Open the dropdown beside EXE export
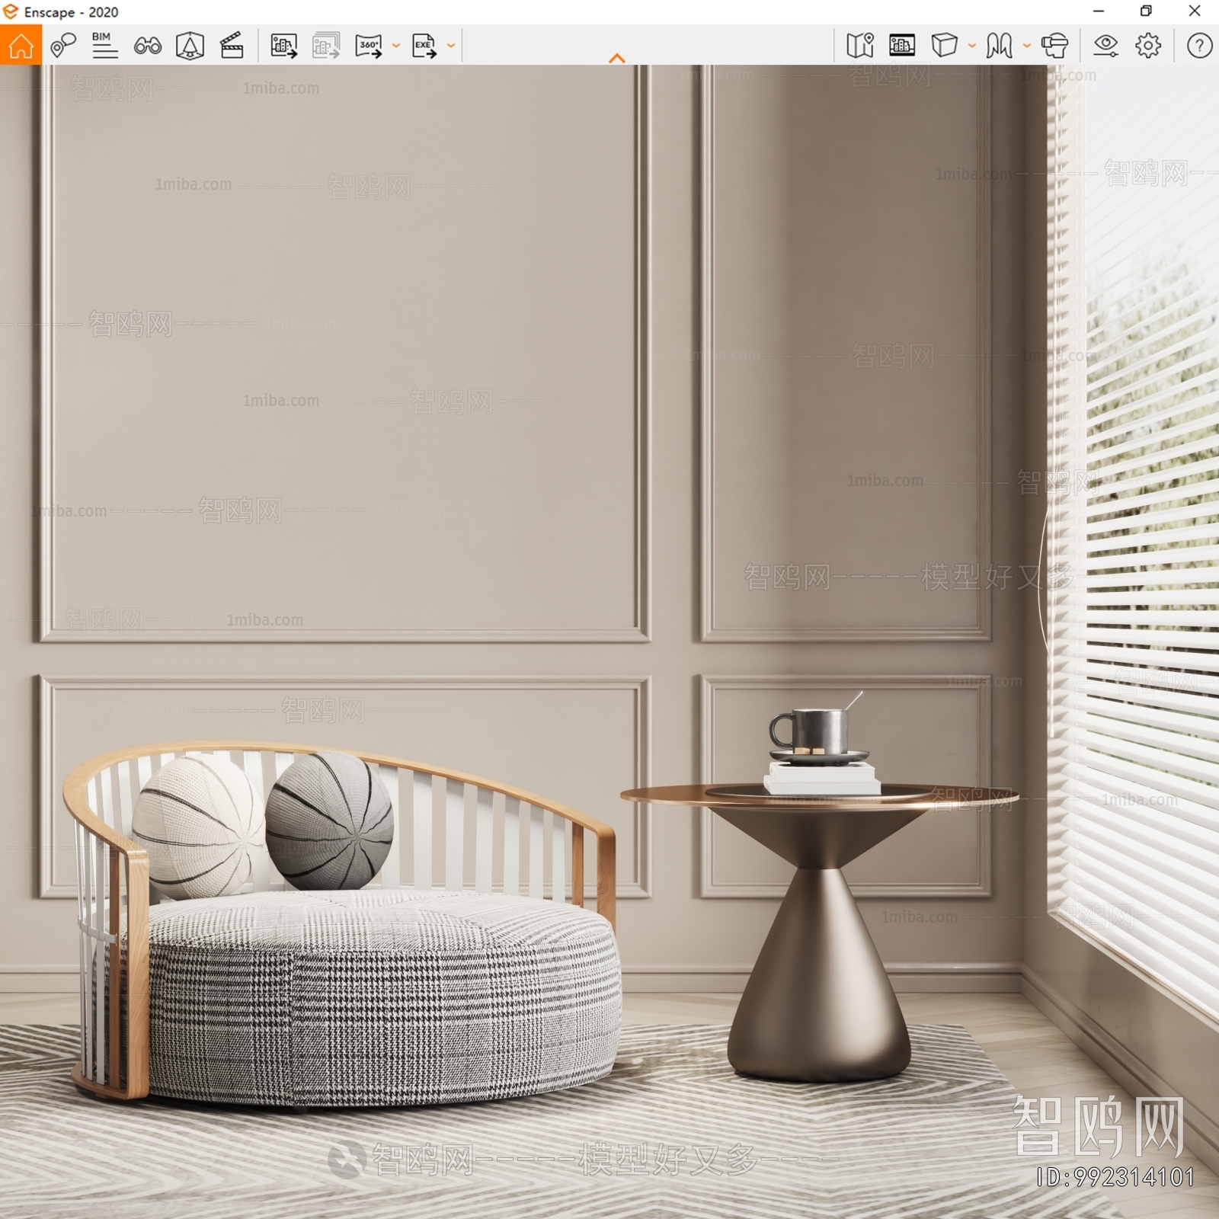Viewport: 1219px width, 1219px height. tap(450, 46)
